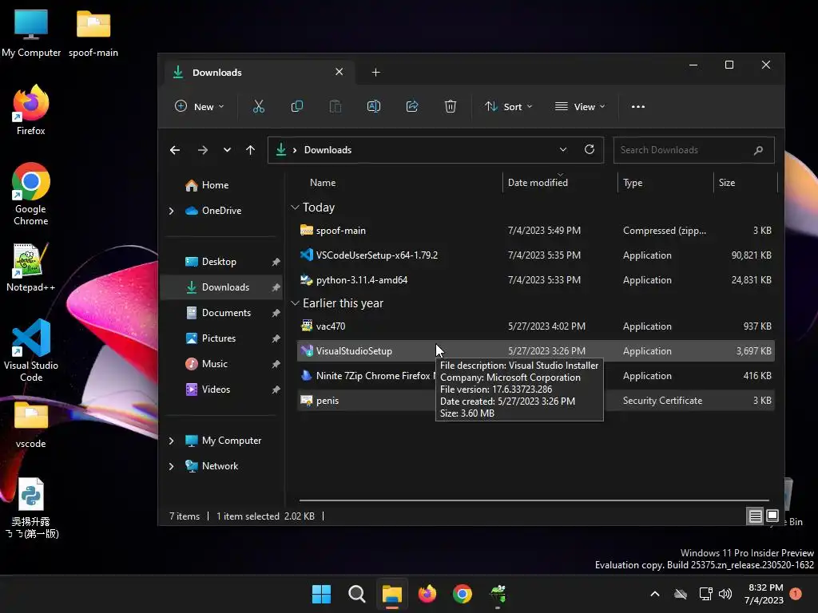Select VSCodeUserSetup-x64-1.79.2 file
Image resolution: width=818 pixels, height=613 pixels.
point(536,255)
